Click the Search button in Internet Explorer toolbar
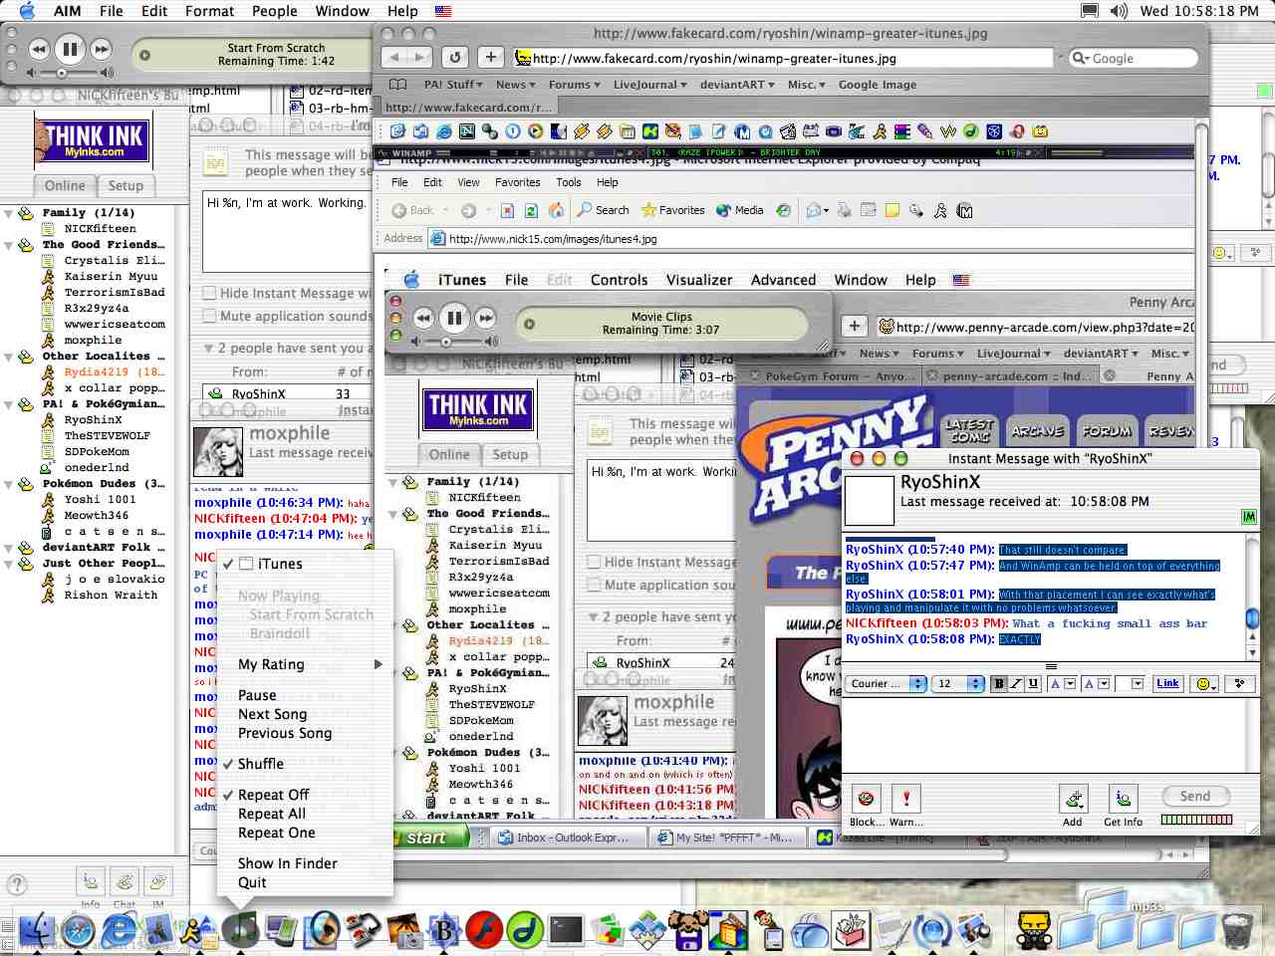Viewport: 1275px width, 956px height. (x=604, y=210)
